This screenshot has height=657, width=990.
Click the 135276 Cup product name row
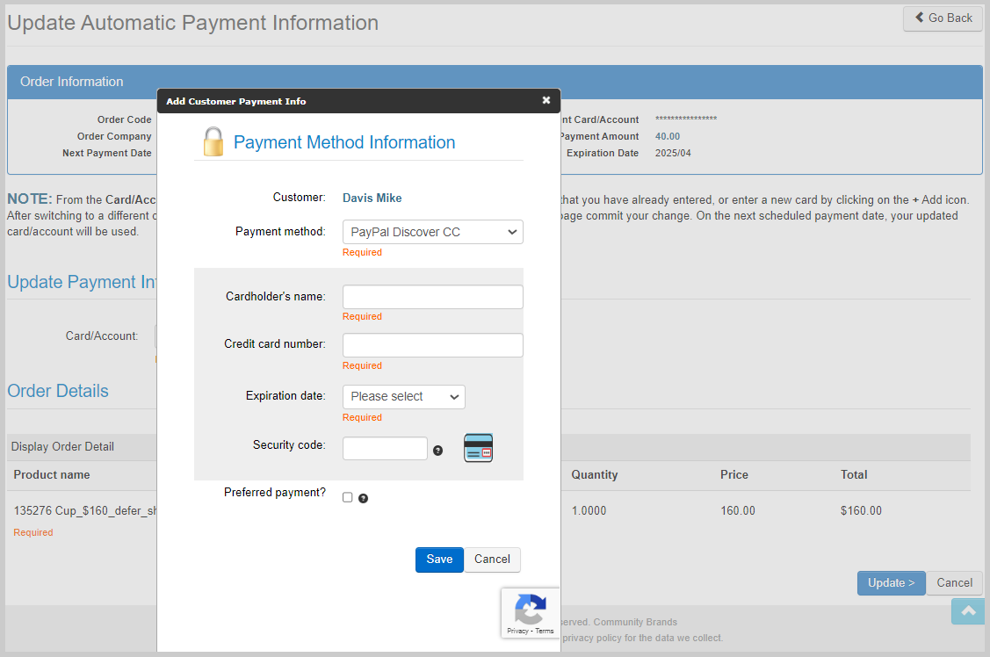[x=85, y=510]
